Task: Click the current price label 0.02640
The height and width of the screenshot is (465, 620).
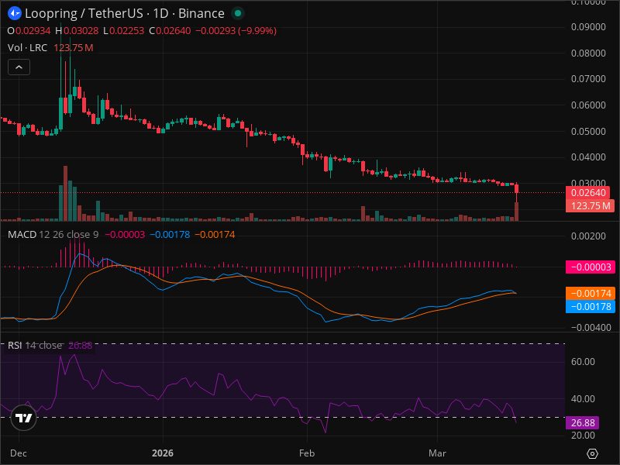Action: [x=588, y=193]
